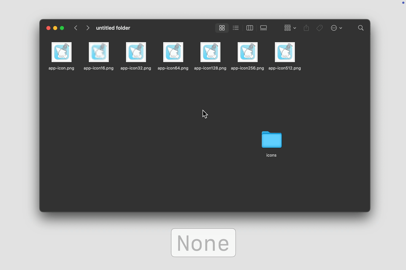The width and height of the screenshot is (406, 270).
Task: Navigate forward with the forward arrow
Action: [88, 27]
